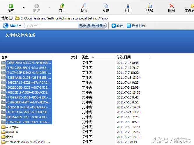194x145 pixels.
Task: Select folder {659960B3-42FF-41AF-AED5-...
Action: 29,102
